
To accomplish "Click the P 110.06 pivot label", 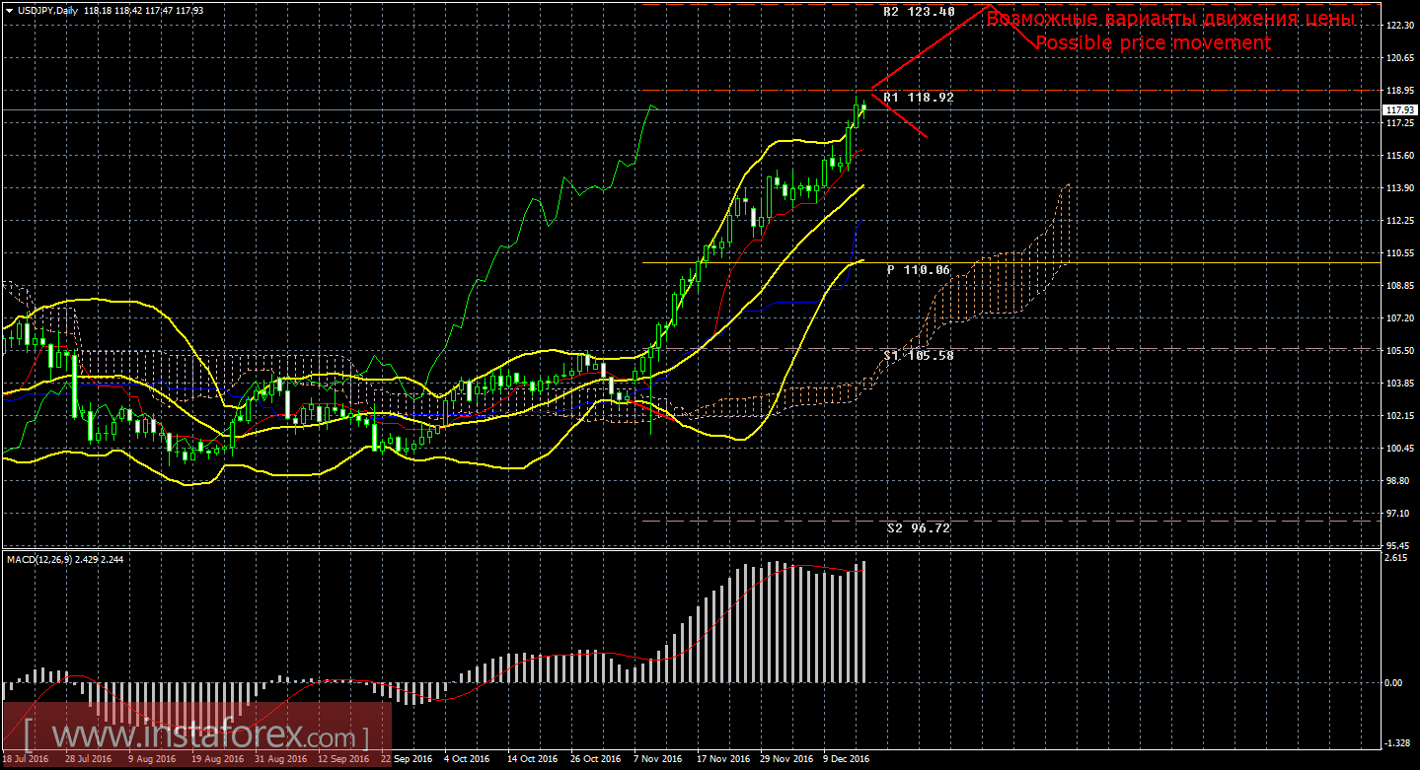I will pos(918,269).
